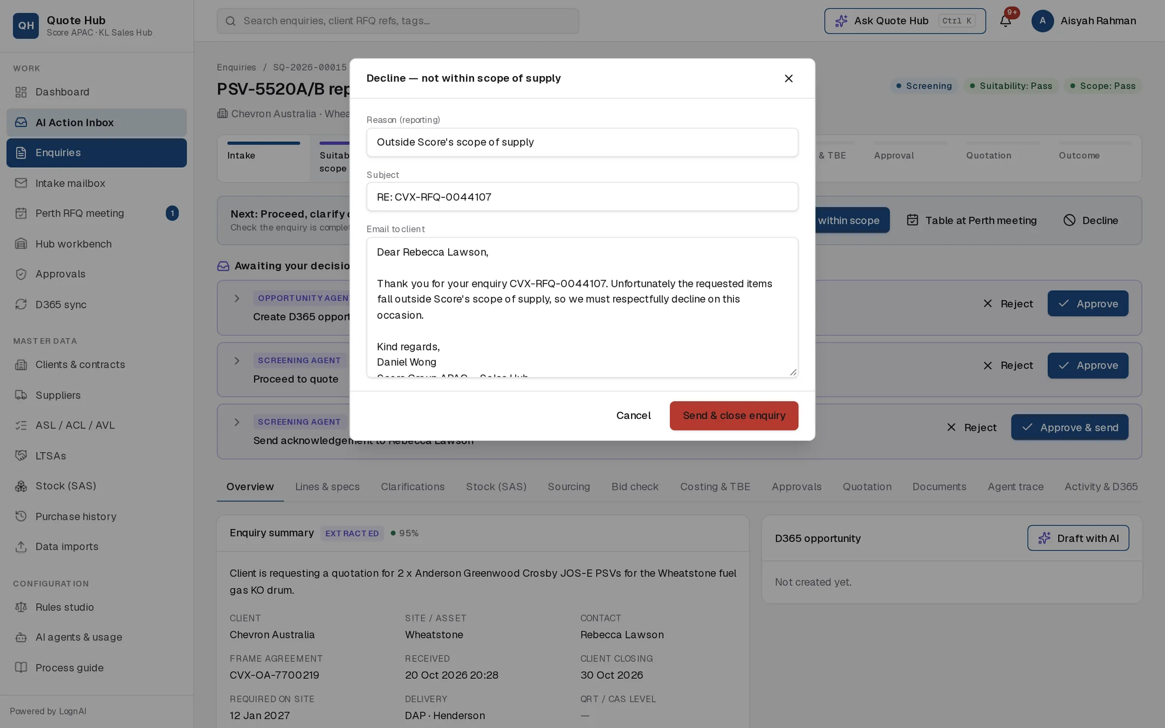Expand the Proceed to quote card
This screenshot has height=728, width=1165.
tap(237, 361)
